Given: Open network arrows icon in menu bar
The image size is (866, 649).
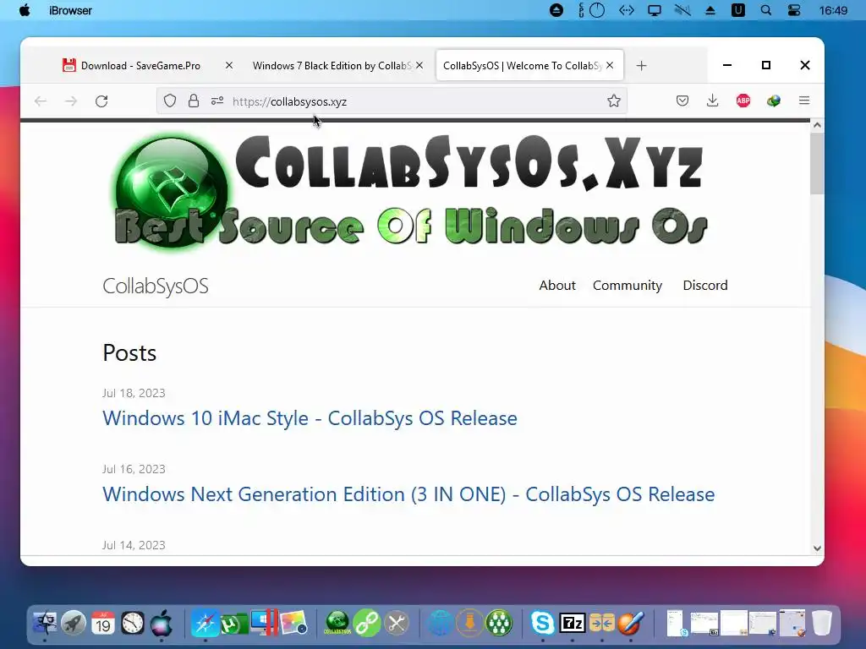Looking at the screenshot, I should [x=627, y=10].
